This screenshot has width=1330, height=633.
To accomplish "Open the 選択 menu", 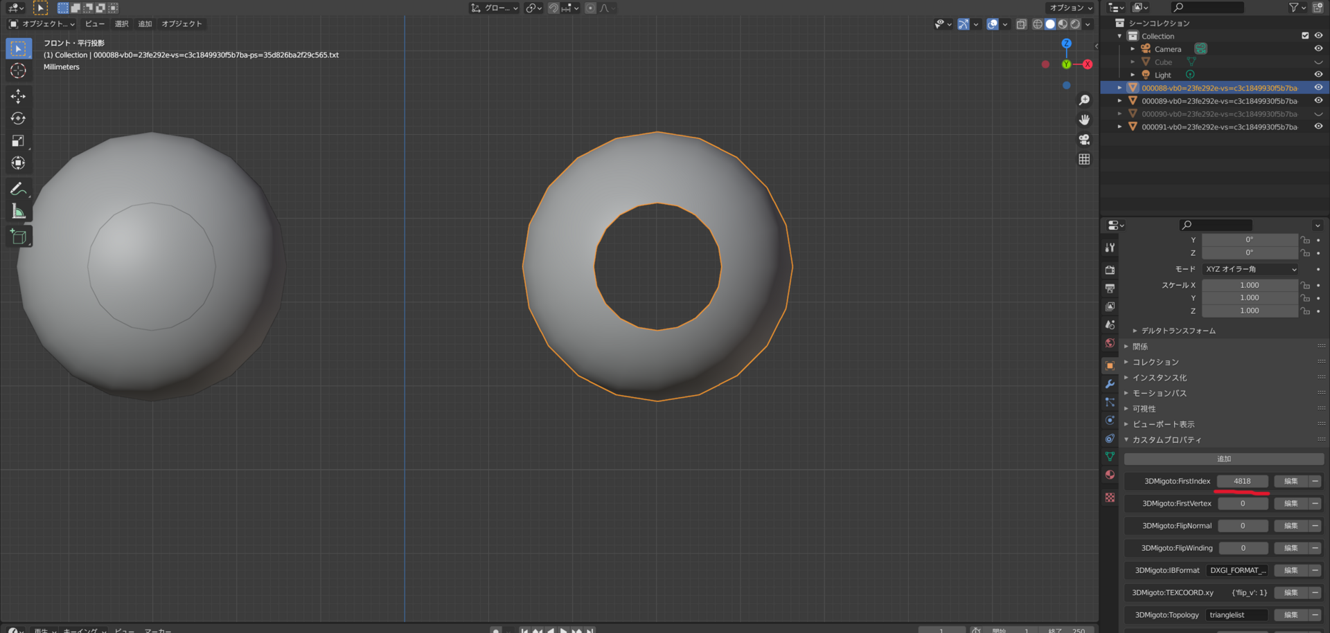I will [122, 24].
